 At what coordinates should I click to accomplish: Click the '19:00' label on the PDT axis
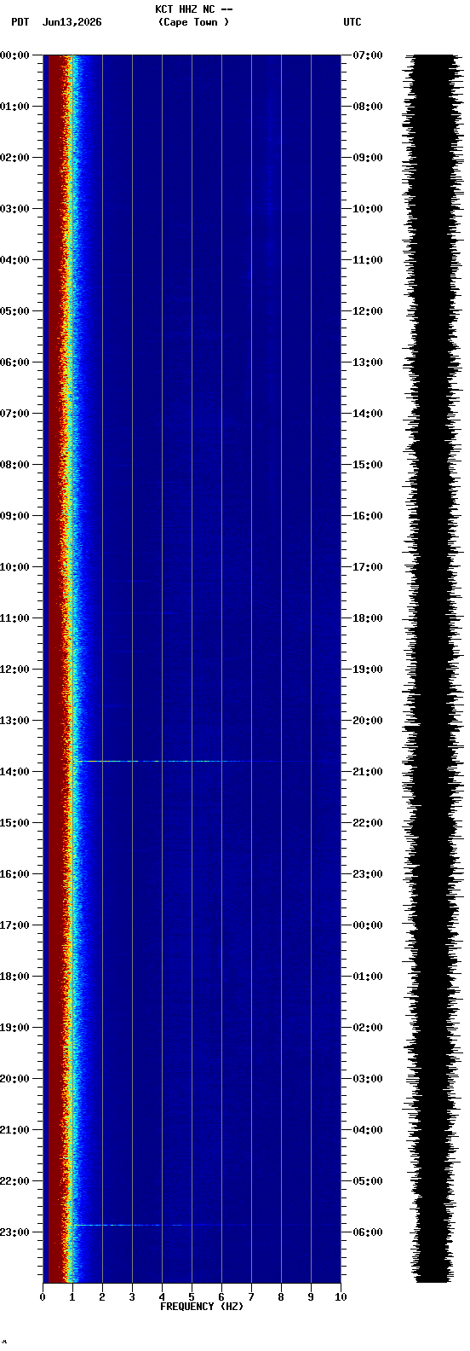tap(14, 1028)
